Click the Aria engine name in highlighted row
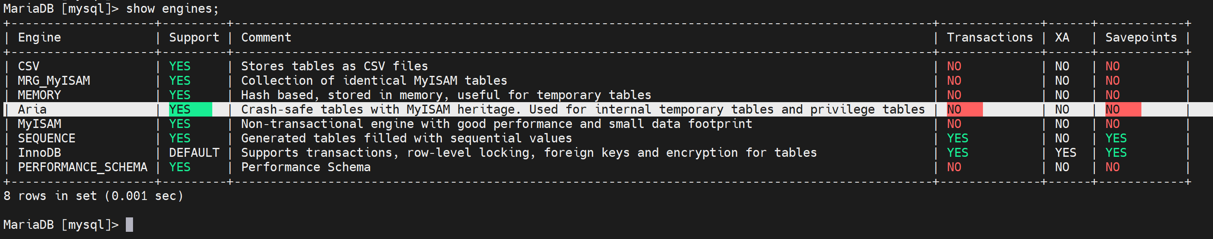This screenshot has width=1213, height=239. coord(33,109)
